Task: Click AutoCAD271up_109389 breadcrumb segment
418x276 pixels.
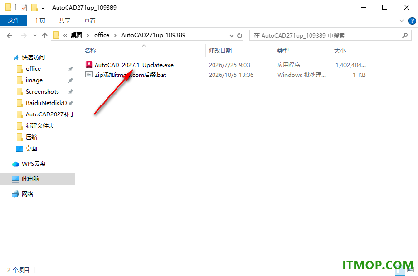Action: pos(153,35)
